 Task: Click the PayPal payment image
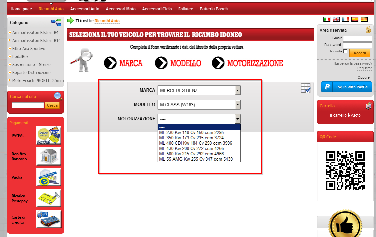pos(49,135)
